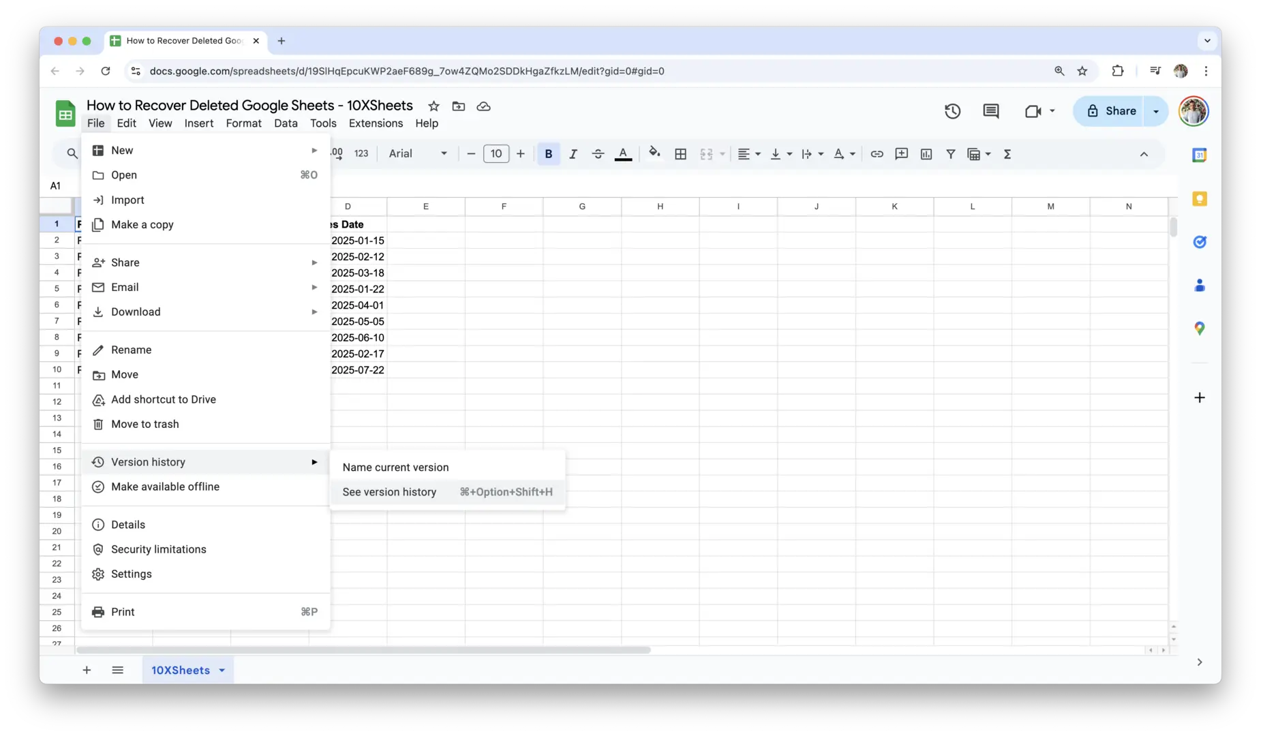Viewport: 1261px width, 736px height.
Task: Open the Download submenu
Action: [205, 312]
